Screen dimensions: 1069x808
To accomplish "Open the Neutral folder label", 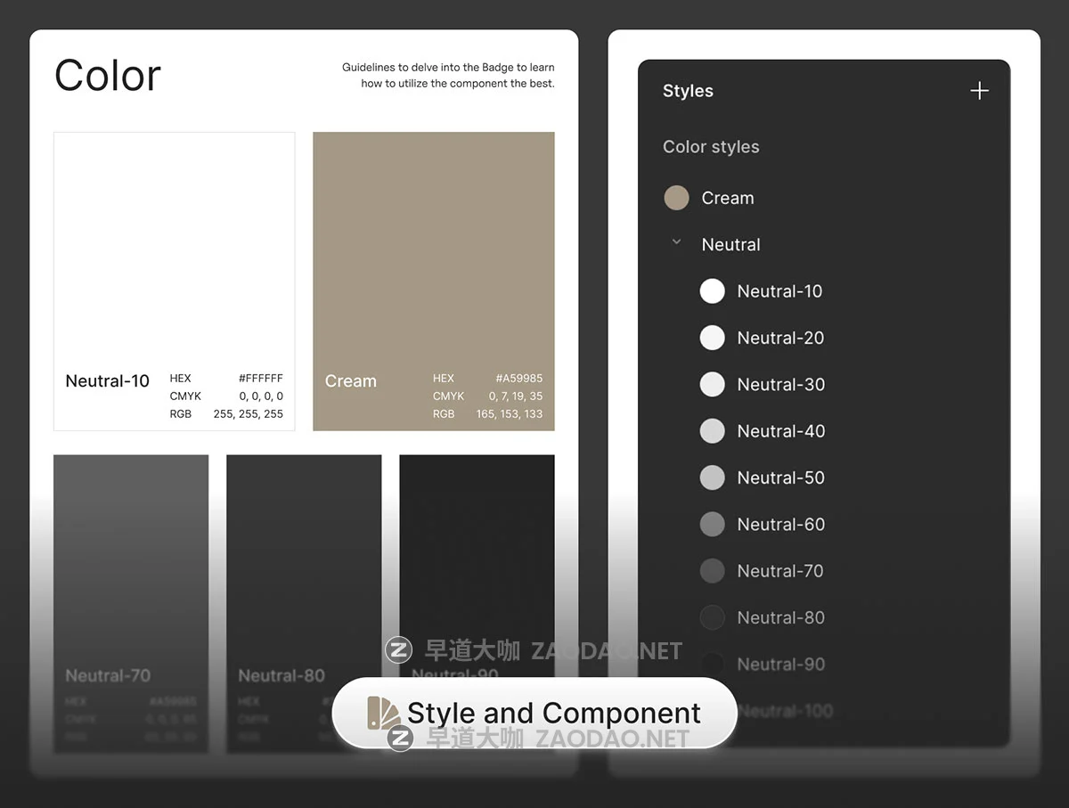I will pyautogui.click(x=730, y=245).
